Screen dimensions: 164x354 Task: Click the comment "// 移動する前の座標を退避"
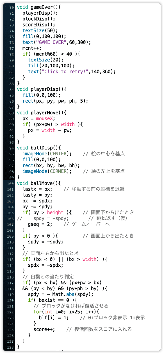[94, 189]
